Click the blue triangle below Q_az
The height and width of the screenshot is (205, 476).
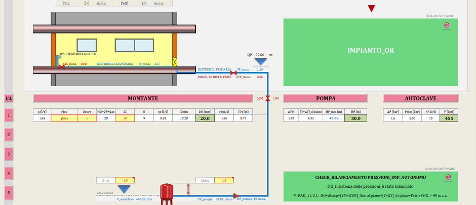pyautogui.click(x=124, y=189)
